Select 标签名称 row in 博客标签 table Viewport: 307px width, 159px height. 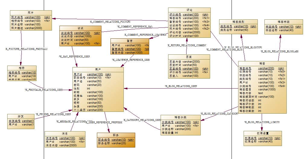click(x=280, y=30)
